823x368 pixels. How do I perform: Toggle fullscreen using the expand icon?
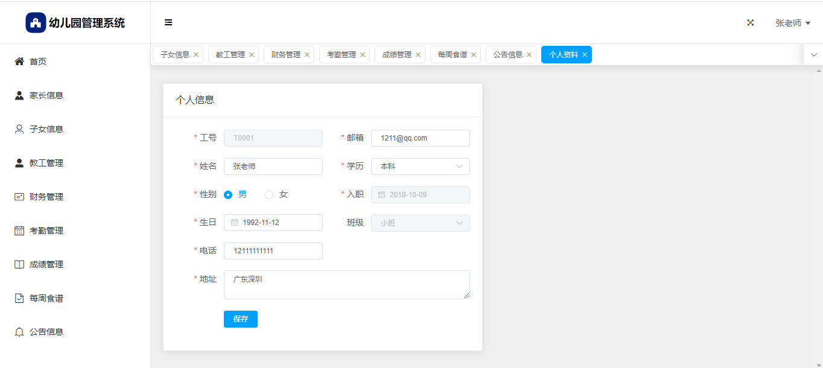coord(751,23)
